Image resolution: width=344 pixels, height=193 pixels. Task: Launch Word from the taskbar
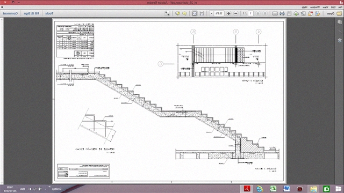286,189
